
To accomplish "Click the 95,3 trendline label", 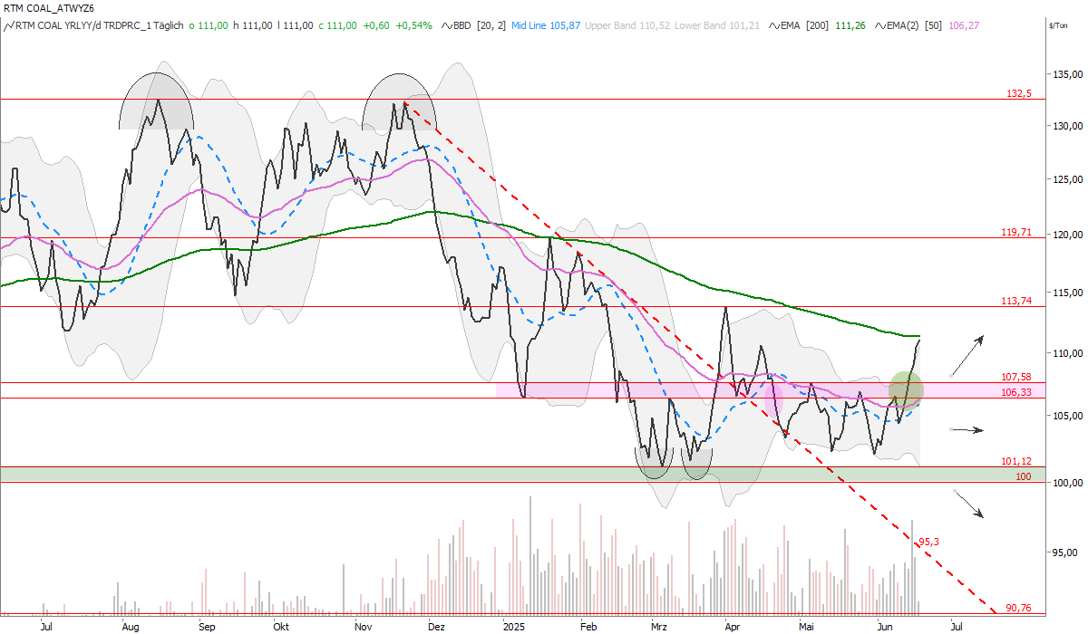I will coord(928,543).
